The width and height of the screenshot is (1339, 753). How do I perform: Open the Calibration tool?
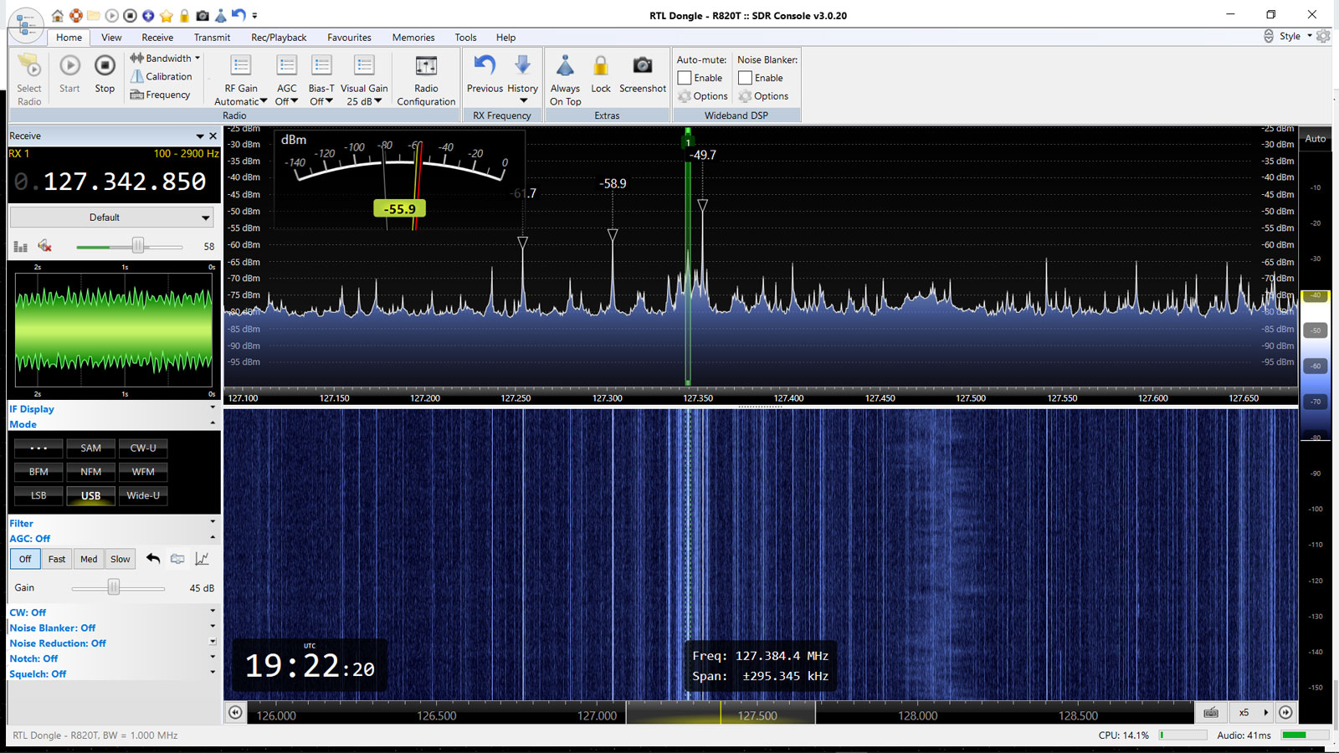[161, 76]
